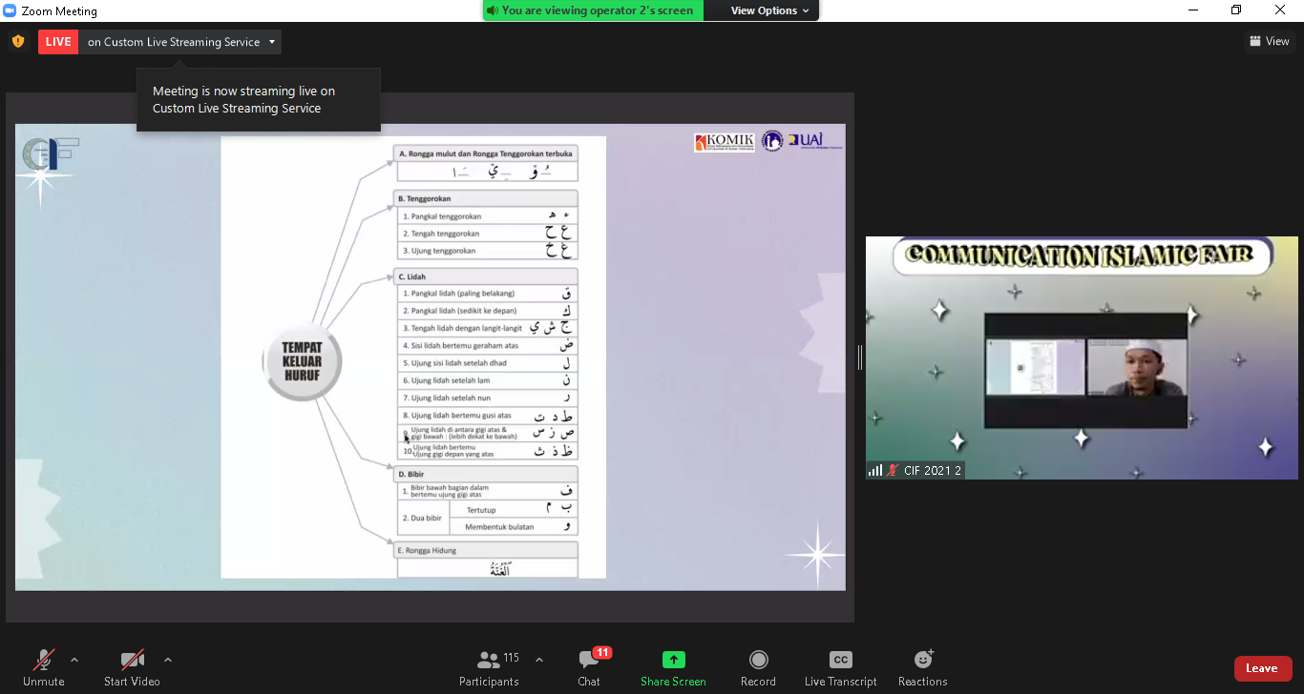Click the red LIVE indicator

point(58,42)
